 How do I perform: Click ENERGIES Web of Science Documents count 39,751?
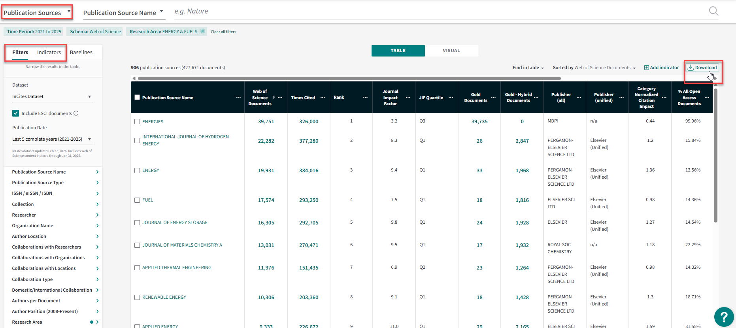266,122
